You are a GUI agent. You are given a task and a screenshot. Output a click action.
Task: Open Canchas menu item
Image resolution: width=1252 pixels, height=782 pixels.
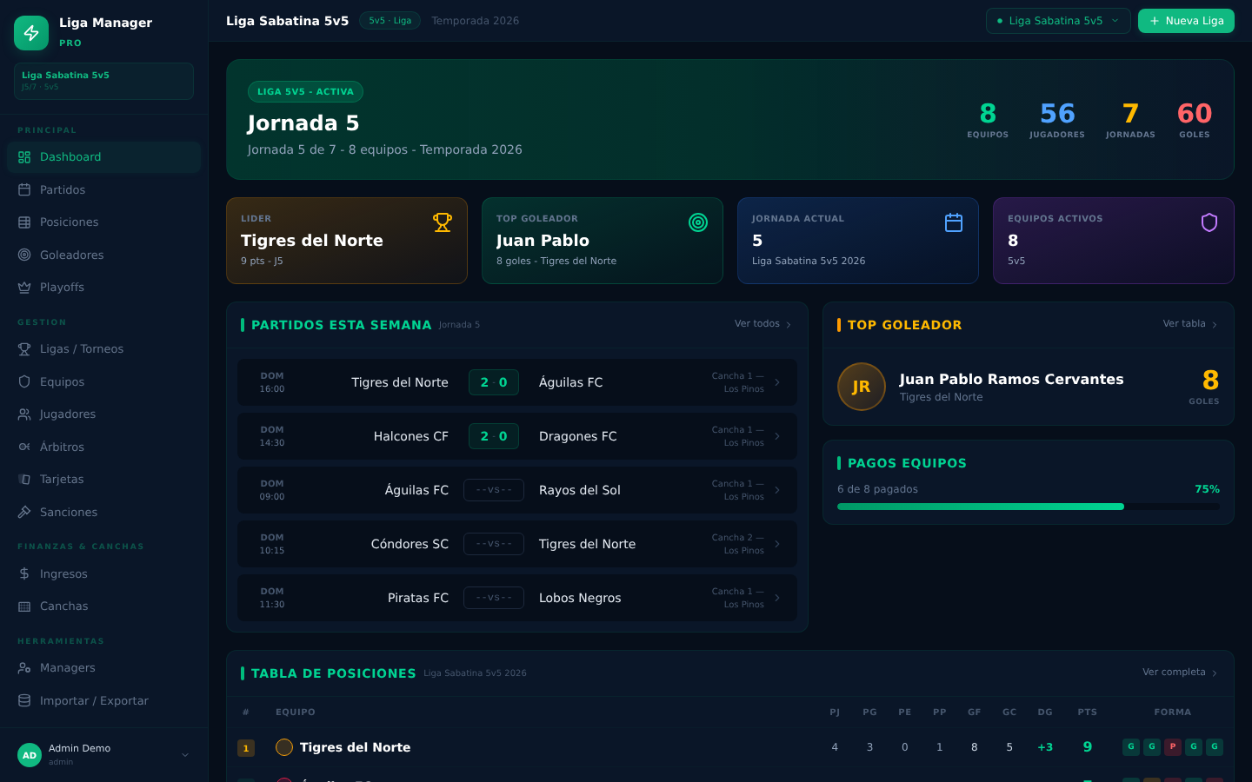tap(103, 606)
